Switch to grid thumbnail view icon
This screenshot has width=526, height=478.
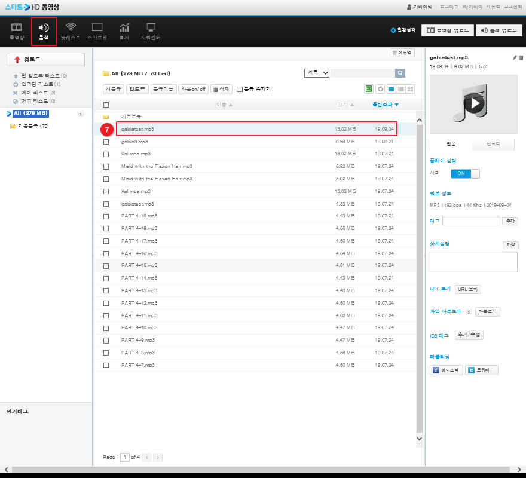pos(410,89)
